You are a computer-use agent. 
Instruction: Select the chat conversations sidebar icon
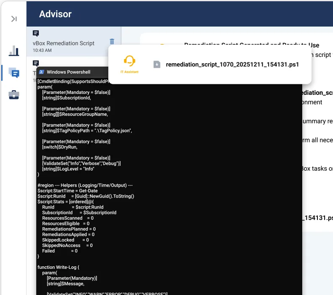(14, 73)
